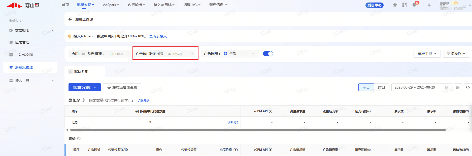Open the 应用 dropdown 欢乐猜猜
472x156 pixels.
tap(100, 54)
